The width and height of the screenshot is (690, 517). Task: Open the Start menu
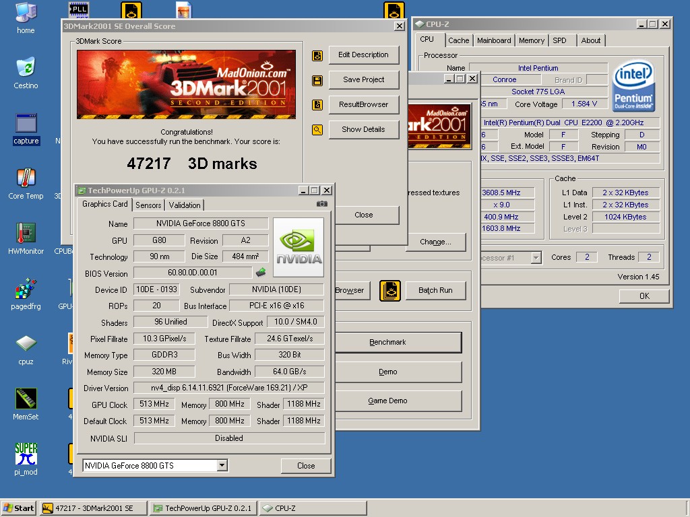[x=18, y=508]
